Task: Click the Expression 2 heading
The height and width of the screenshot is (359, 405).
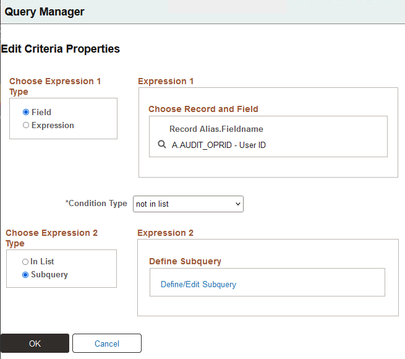Action: click(165, 233)
